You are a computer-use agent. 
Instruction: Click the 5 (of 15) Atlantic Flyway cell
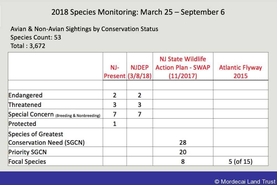click(x=241, y=161)
